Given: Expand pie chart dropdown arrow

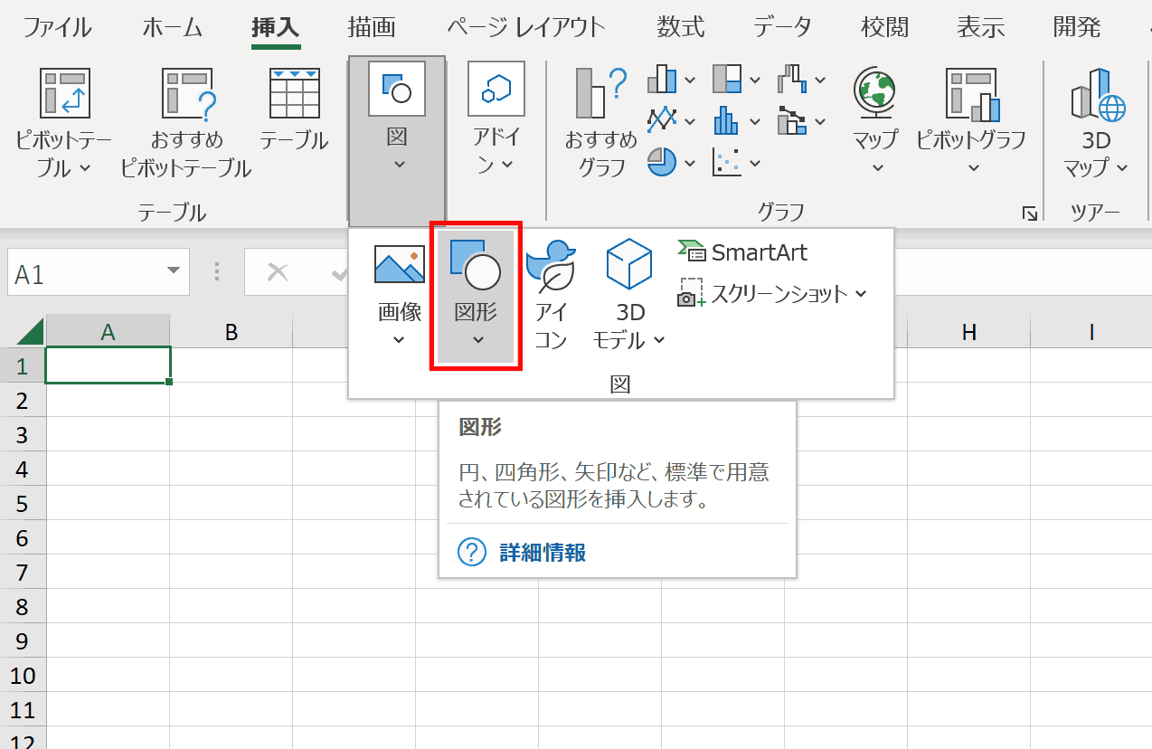Looking at the screenshot, I should 690,163.
